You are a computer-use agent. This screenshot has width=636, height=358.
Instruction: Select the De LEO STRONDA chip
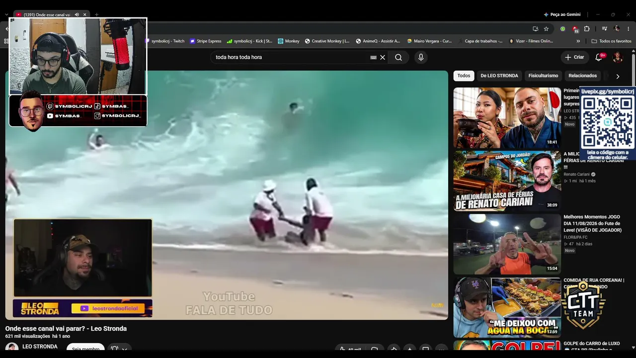(x=499, y=76)
